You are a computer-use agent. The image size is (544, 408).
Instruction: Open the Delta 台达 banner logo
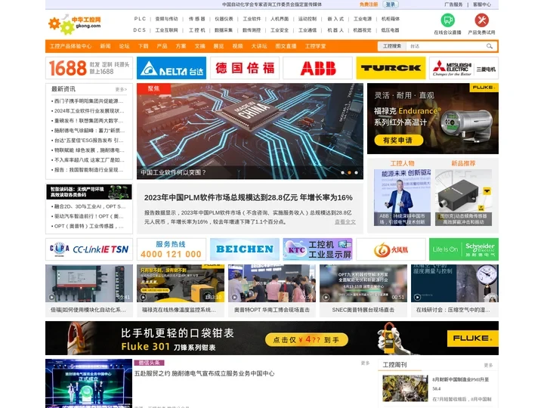coord(172,68)
